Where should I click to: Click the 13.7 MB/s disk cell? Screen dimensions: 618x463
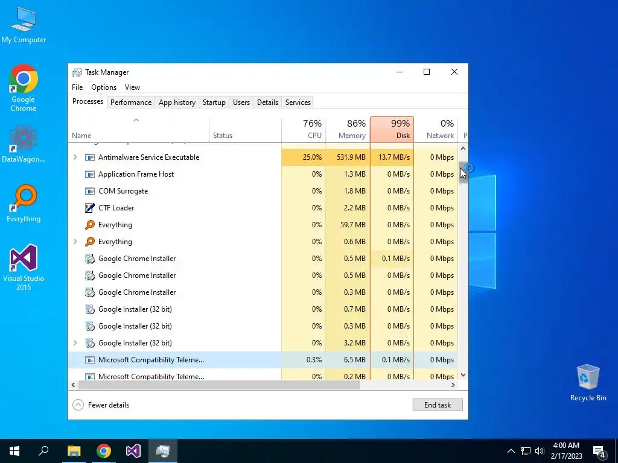[392, 157]
